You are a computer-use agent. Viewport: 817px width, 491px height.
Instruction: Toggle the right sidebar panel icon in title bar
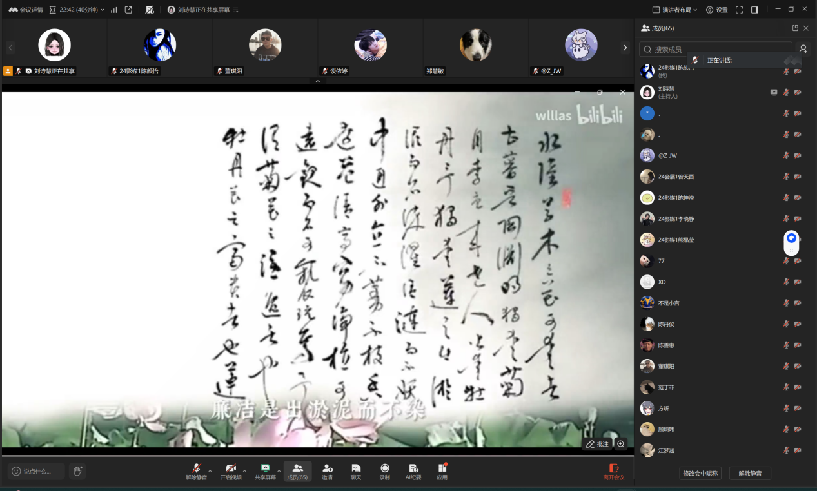click(754, 10)
